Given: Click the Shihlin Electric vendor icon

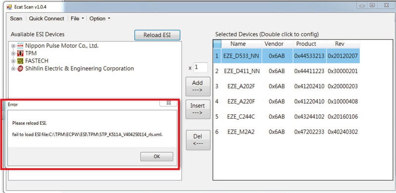Looking at the screenshot, I should pos(20,69).
